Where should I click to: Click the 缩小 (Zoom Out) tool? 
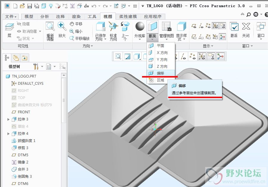(x=76, y=31)
